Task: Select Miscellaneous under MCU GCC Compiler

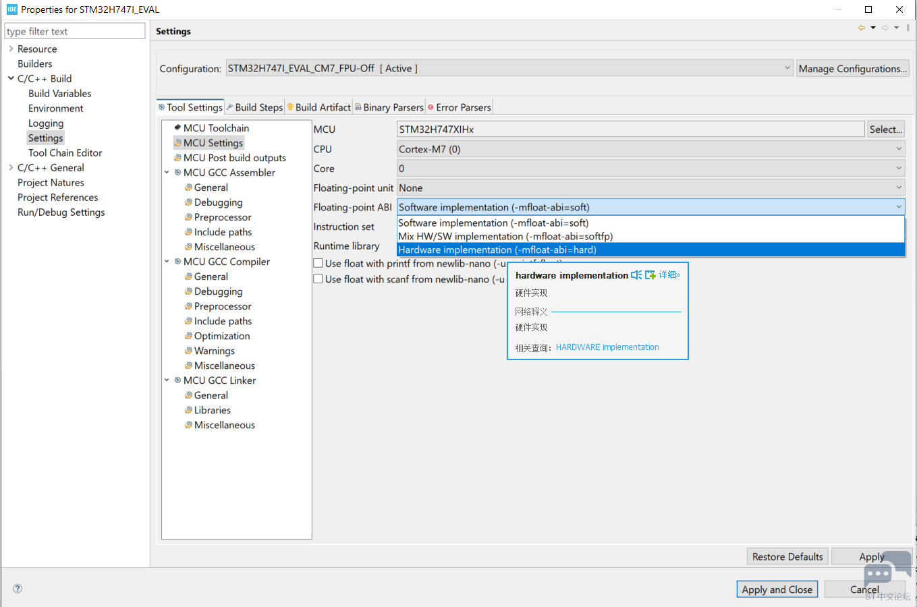Action: 224,366
